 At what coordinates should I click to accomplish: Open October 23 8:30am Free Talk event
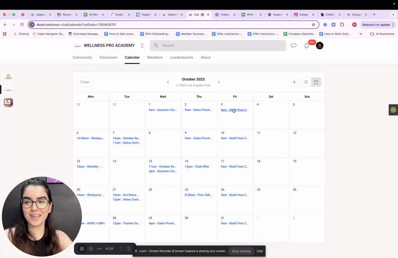pyautogui.click(x=199, y=195)
